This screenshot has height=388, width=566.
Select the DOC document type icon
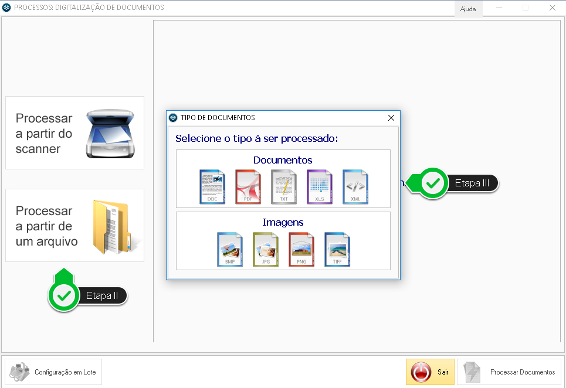(212, 187)
